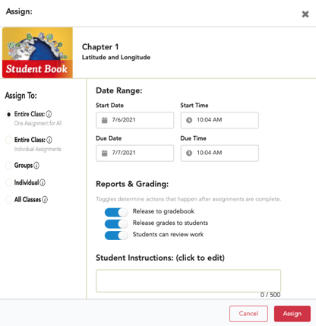Open info icon beside Individual
Screen dimensions: 316x326
(43, 182)
